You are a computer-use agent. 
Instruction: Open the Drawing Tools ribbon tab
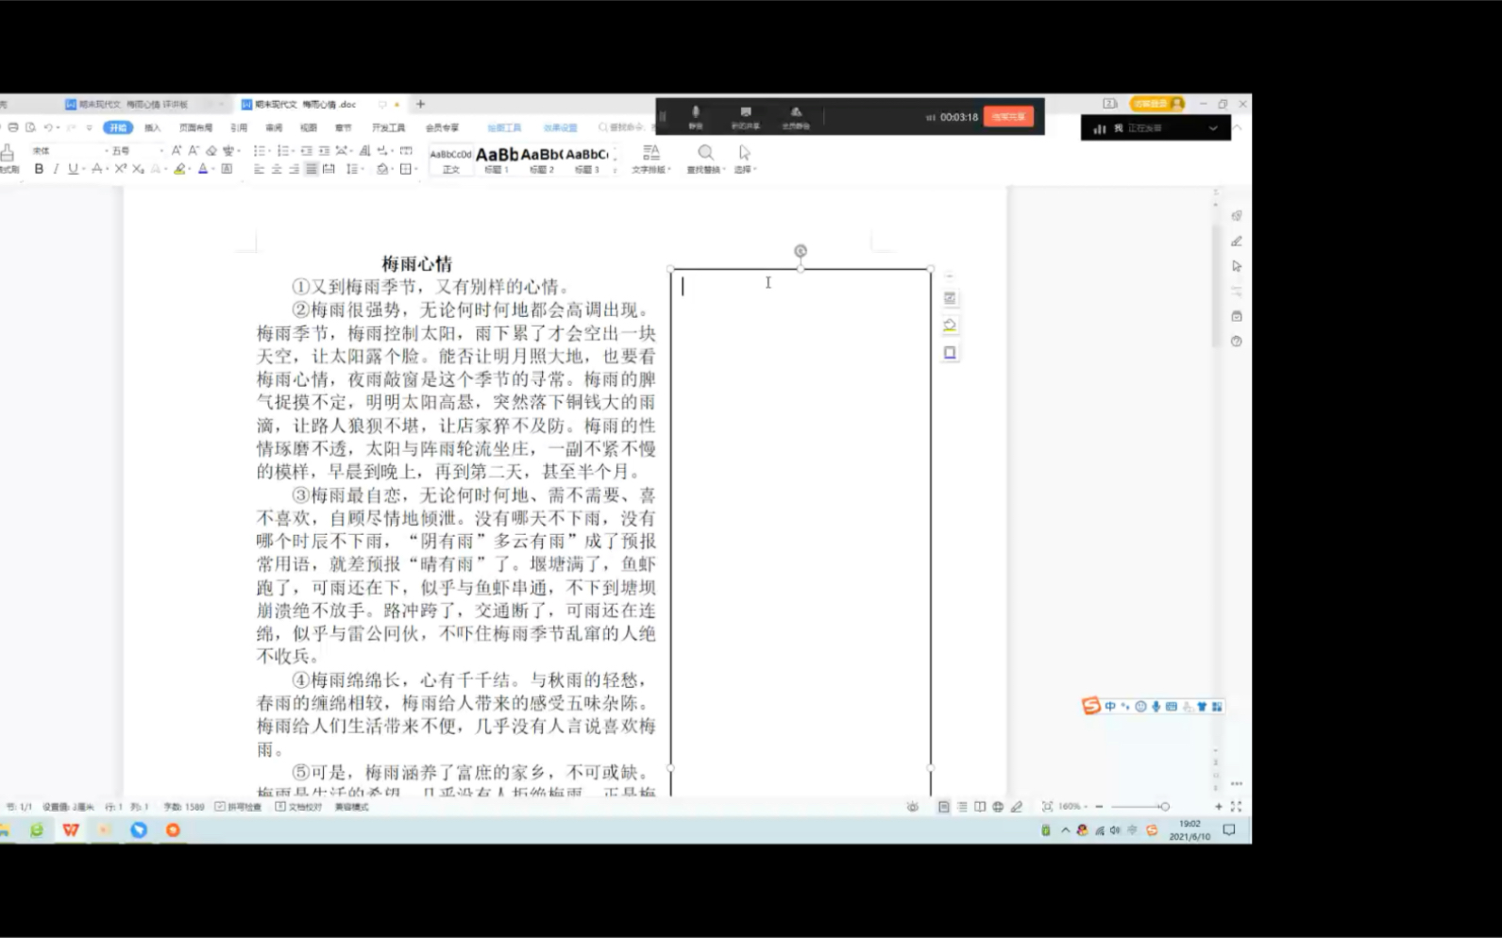[504, 127]
